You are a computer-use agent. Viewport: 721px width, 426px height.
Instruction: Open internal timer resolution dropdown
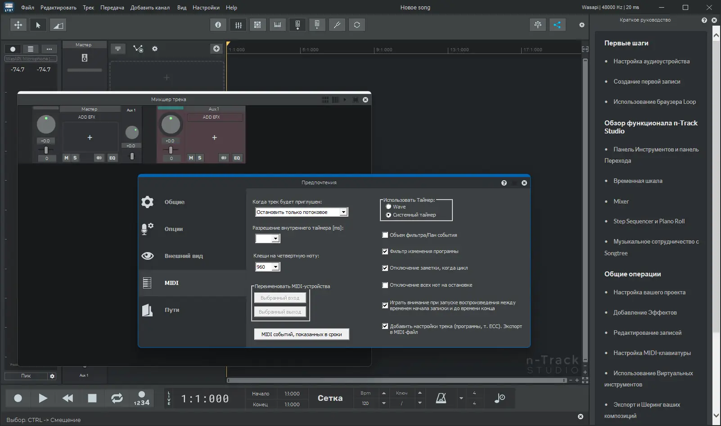(x=275, y=239)
